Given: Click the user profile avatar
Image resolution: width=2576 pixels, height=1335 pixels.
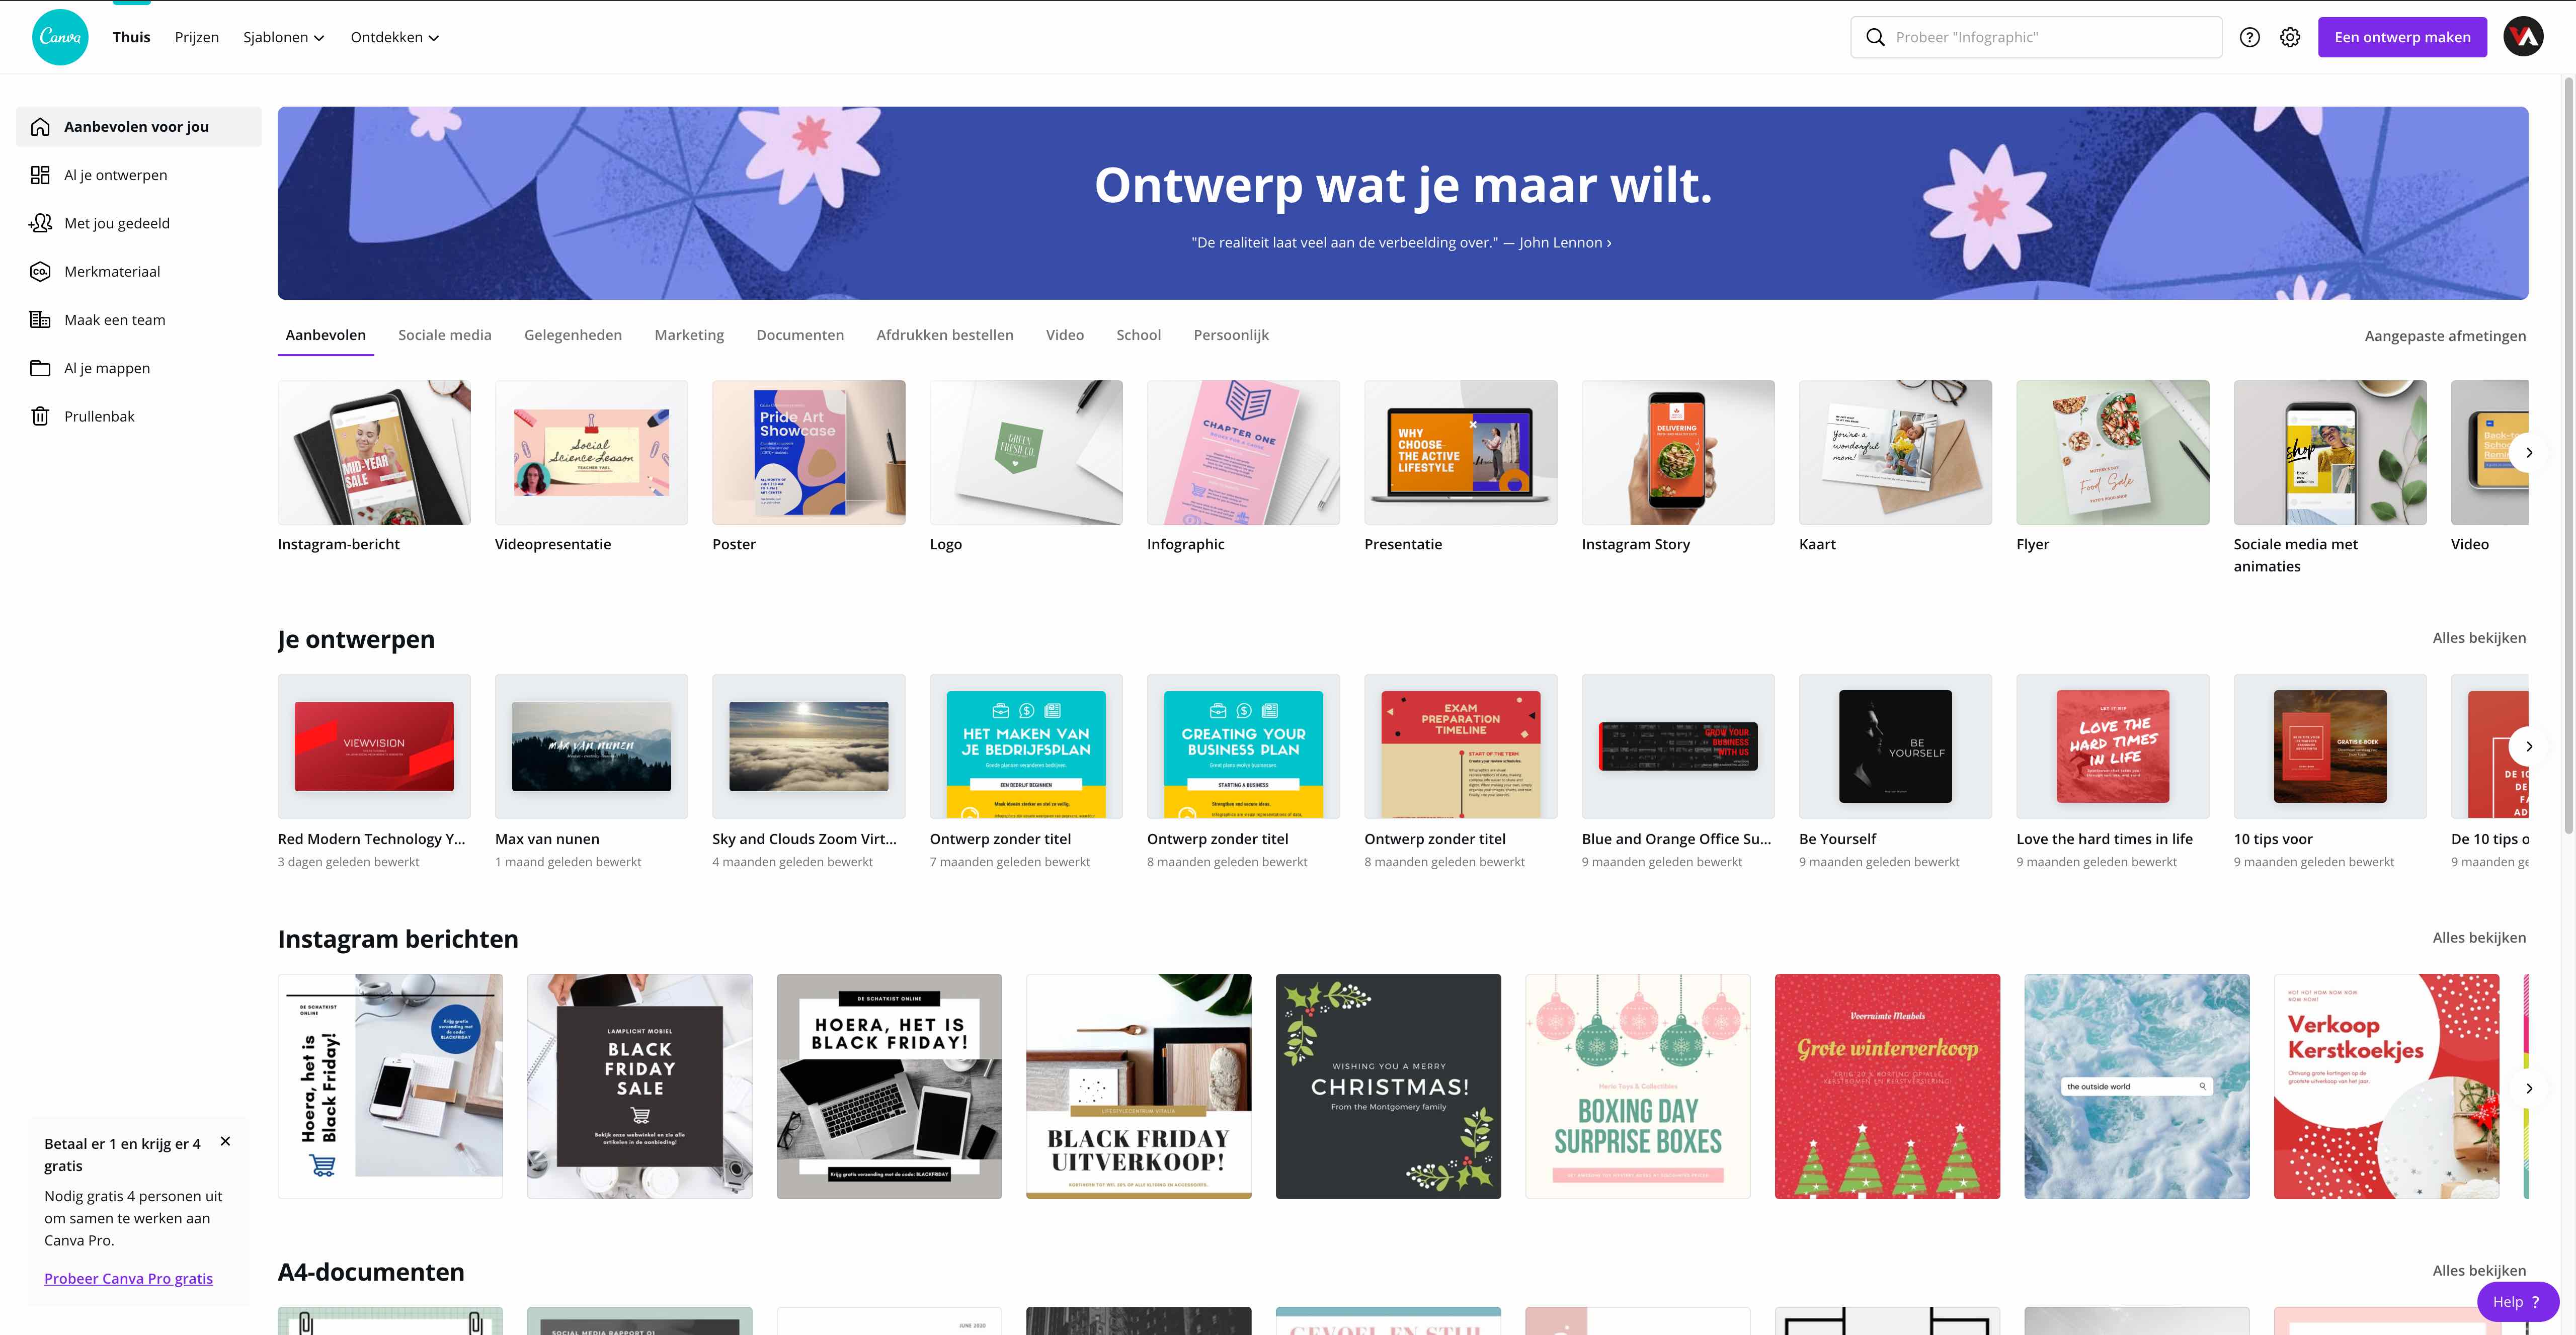Looking at the screenshot, I should (2523, 37).
